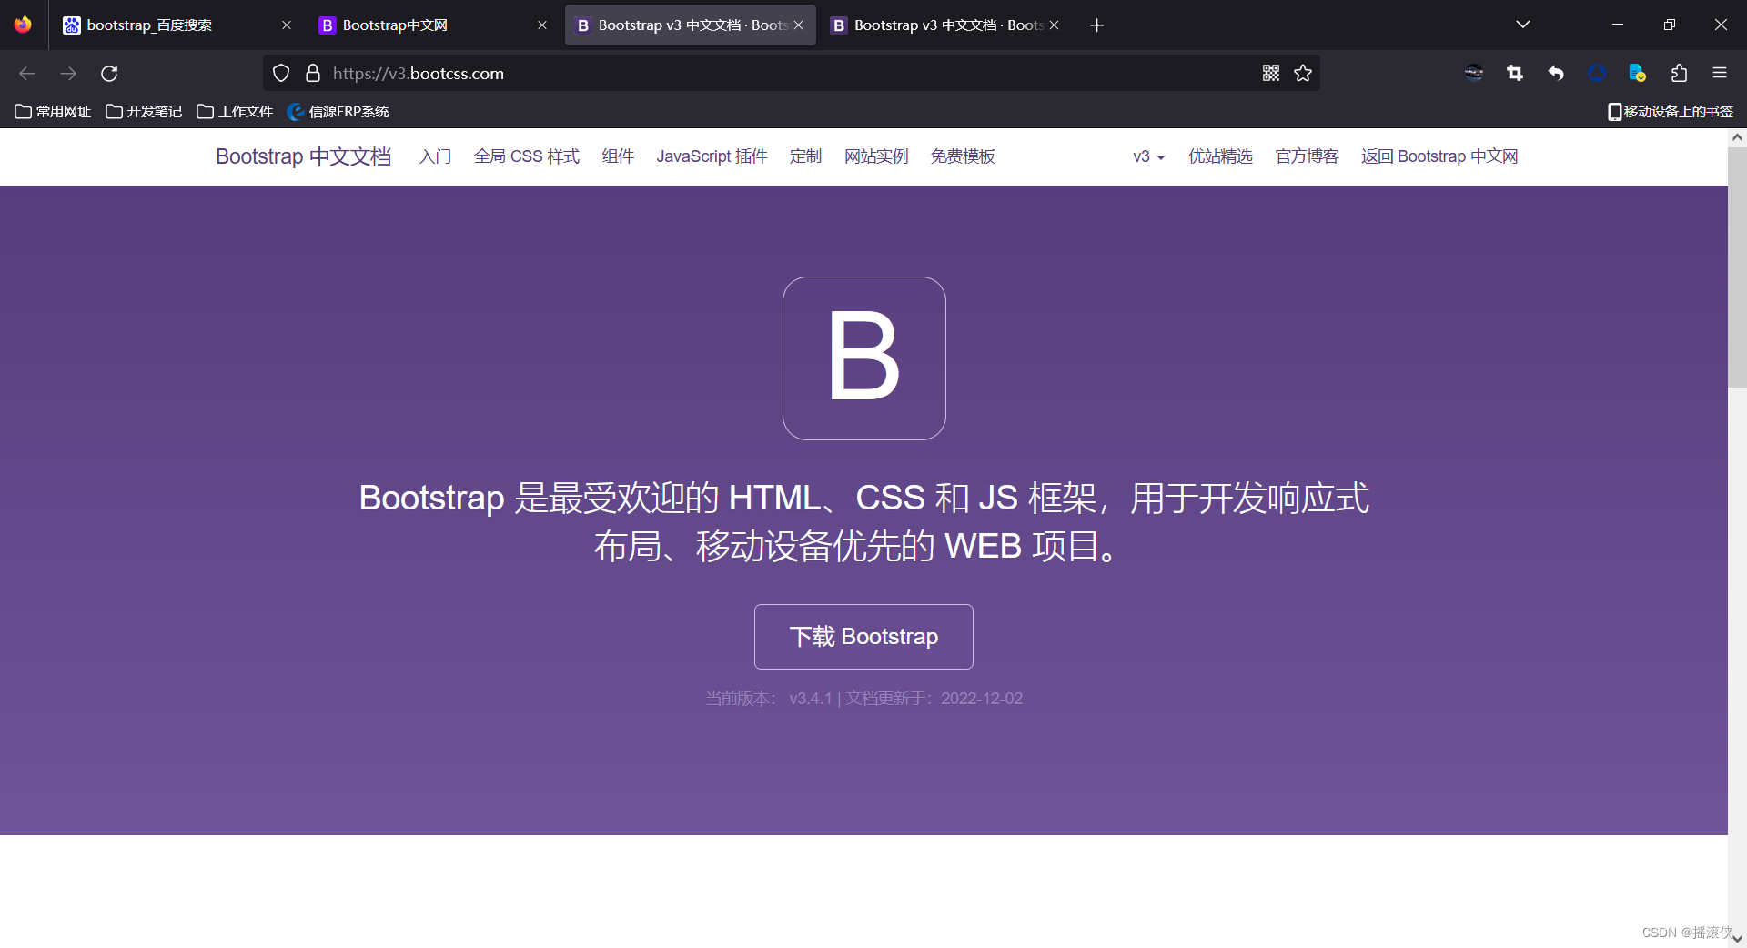Screen dimensions: 1747x948
Task: Open a new tab with the plus button
Action: tap(1097, 25)
